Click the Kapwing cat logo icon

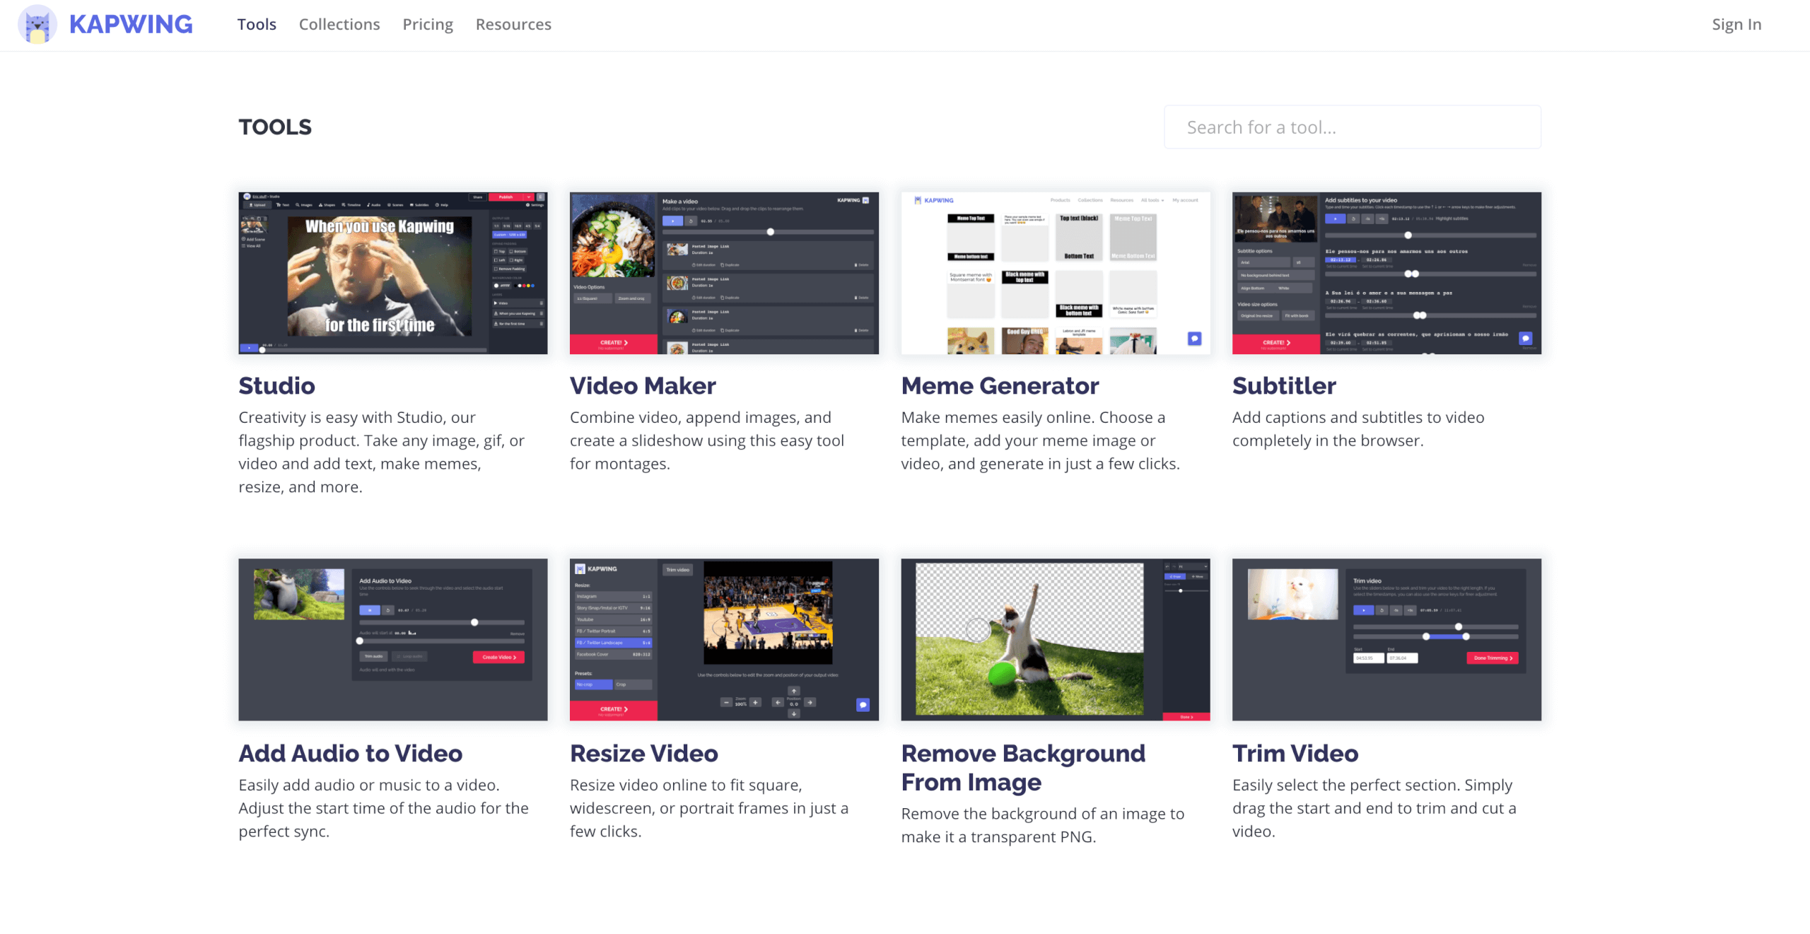click(x=37, y=24)
